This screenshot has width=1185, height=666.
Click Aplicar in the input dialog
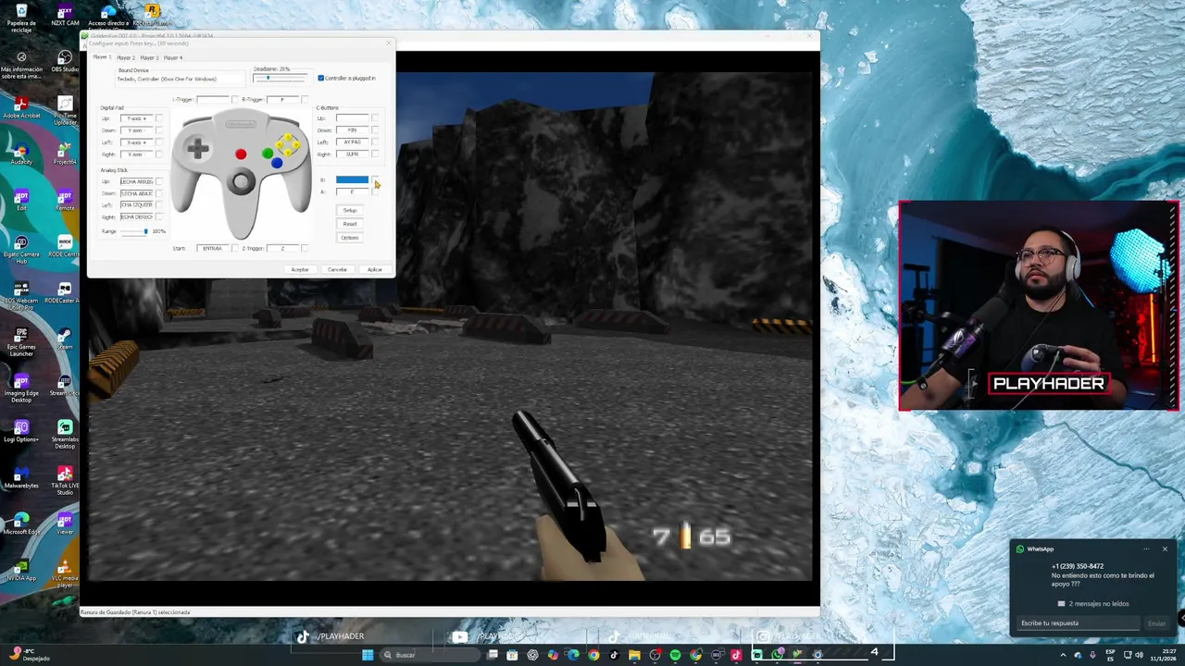point(375,269)
